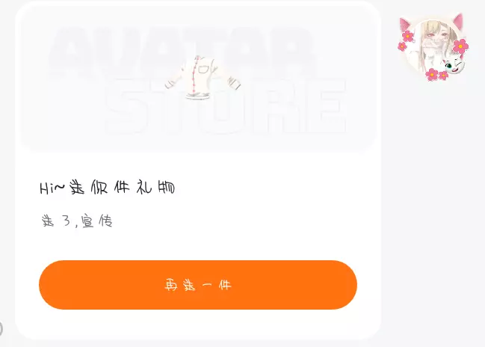
Task: Tap the pink buttons on the jacket
Action: [x=194, y=75]
